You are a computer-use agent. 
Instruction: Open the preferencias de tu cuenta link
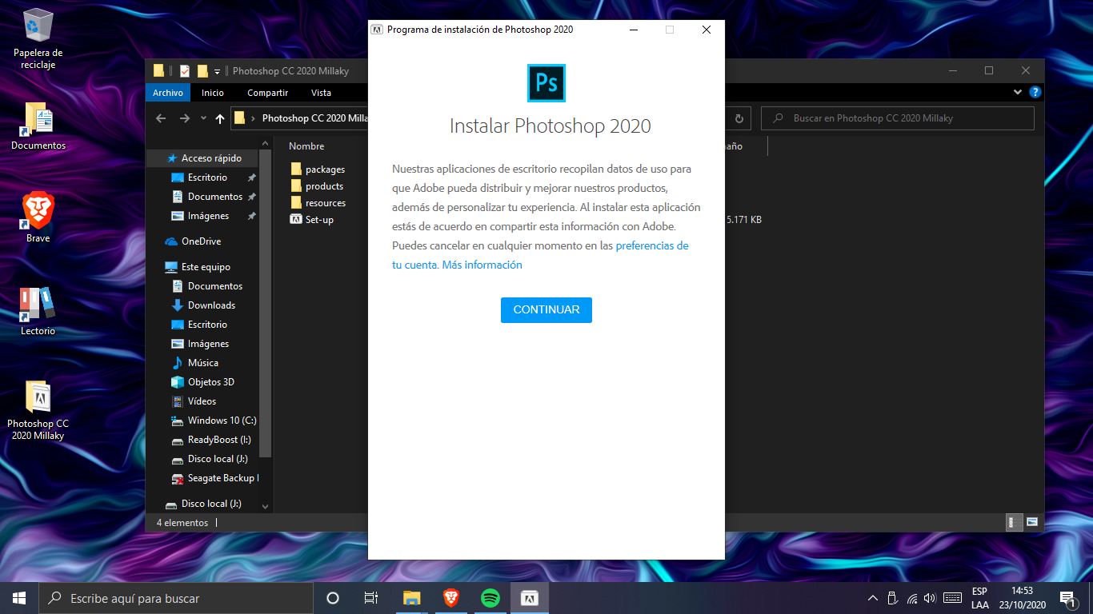coord(540,255)
